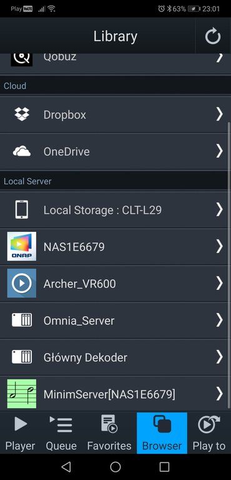Viewport: 231px width, 480px height.
Task: Open the MinimServer music note icon
Action: point(22,394)
